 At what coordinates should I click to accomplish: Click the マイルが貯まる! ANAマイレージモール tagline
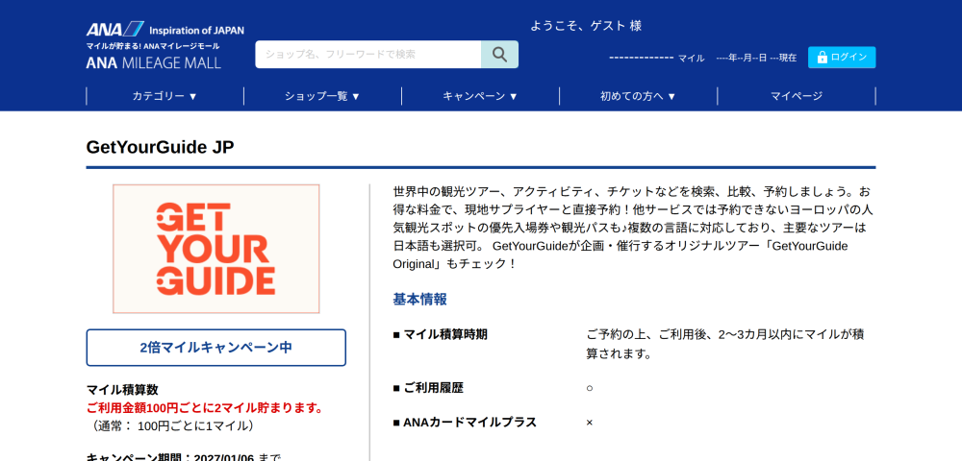153,46
